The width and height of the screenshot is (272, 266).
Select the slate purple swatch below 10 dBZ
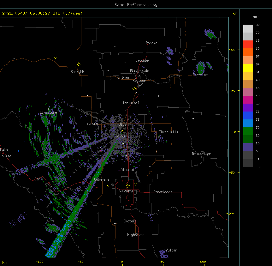248,147
